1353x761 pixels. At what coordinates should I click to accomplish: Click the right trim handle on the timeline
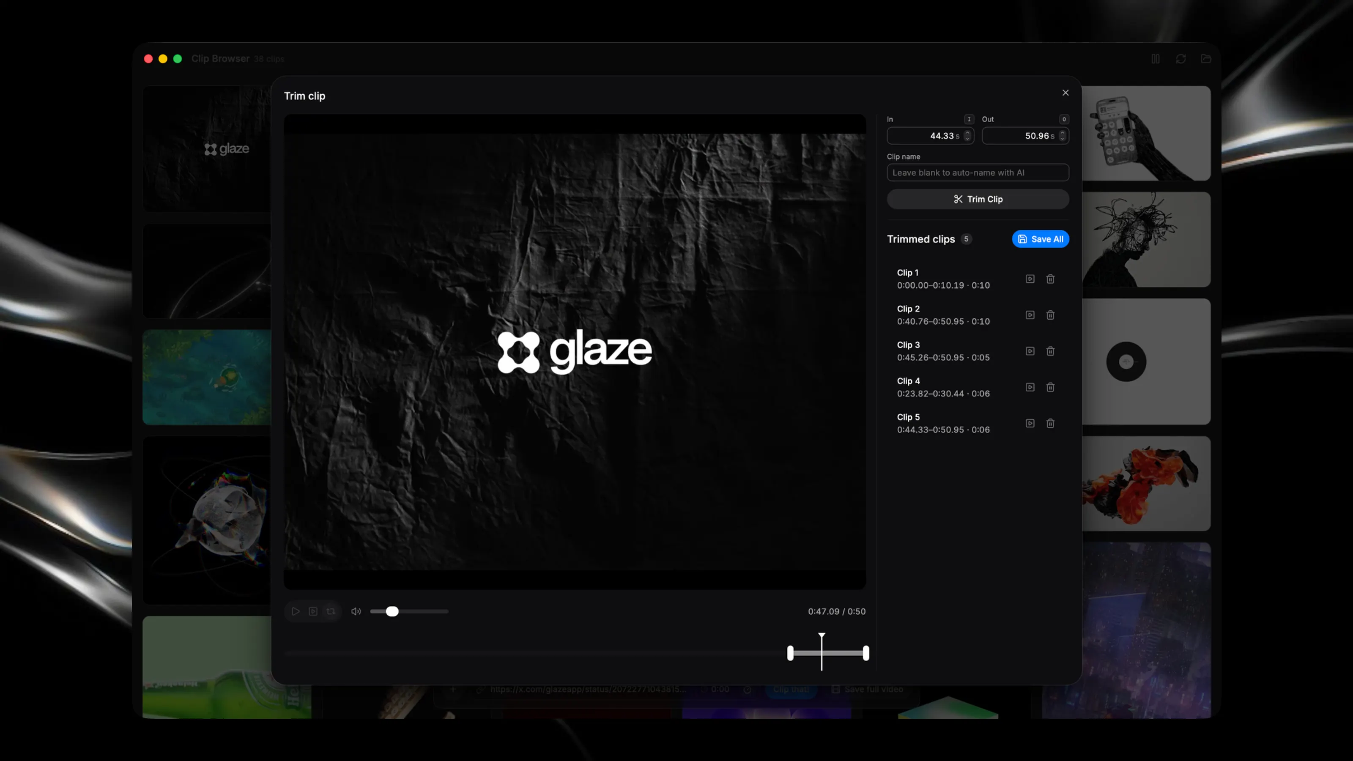click(866, 653)
